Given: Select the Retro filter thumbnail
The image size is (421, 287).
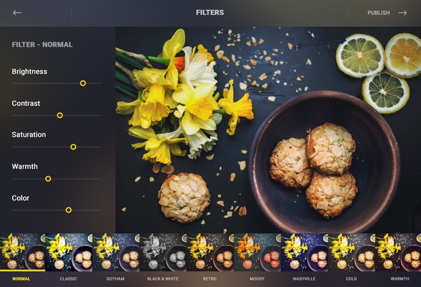Looking at the screenshot, I should [x=210, y=252].
